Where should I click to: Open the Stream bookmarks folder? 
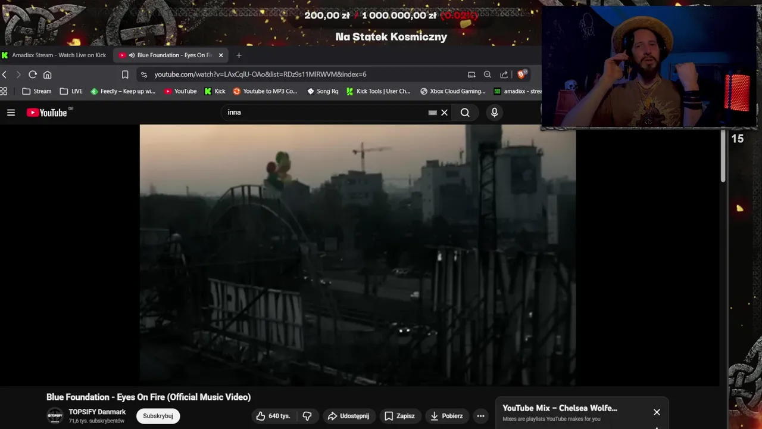(36, 91)
